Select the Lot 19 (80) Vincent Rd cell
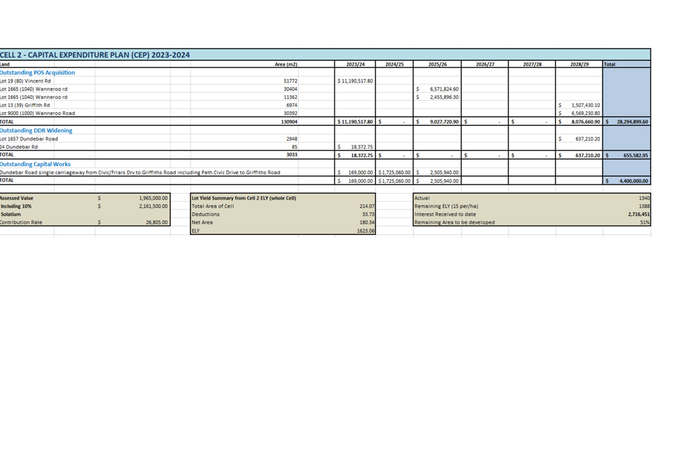 click(x=25, y=80)
